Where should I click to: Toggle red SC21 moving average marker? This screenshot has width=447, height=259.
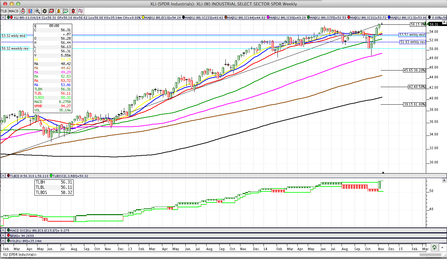coord(348,17)
